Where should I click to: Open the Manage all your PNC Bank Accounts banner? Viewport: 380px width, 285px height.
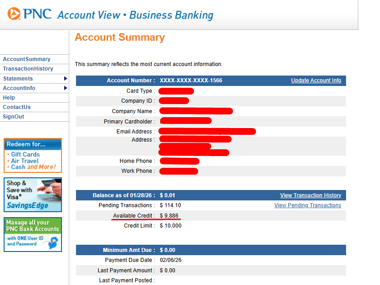click(x=33, y=226)
